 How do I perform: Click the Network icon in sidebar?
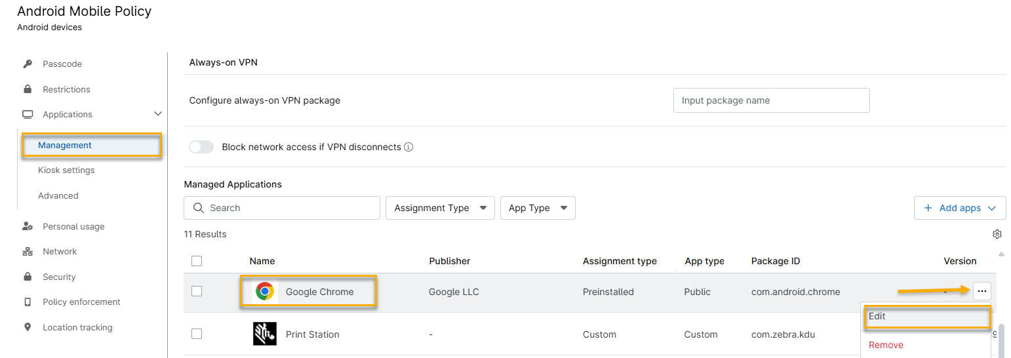click(x=28, y=252)
